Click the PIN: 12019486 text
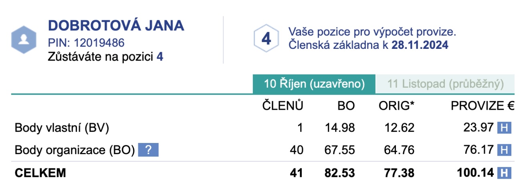This screenshot has width=529, height=185. pyautogui.click(x=86, y=43)
